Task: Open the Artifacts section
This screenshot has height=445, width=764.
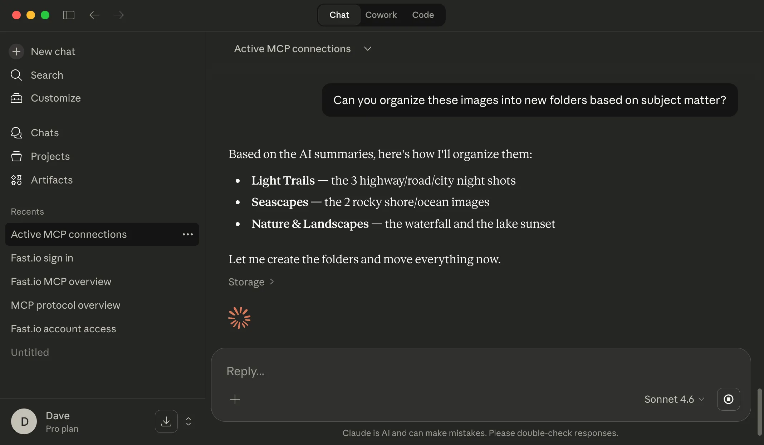Action: click(x=52, y=180)
